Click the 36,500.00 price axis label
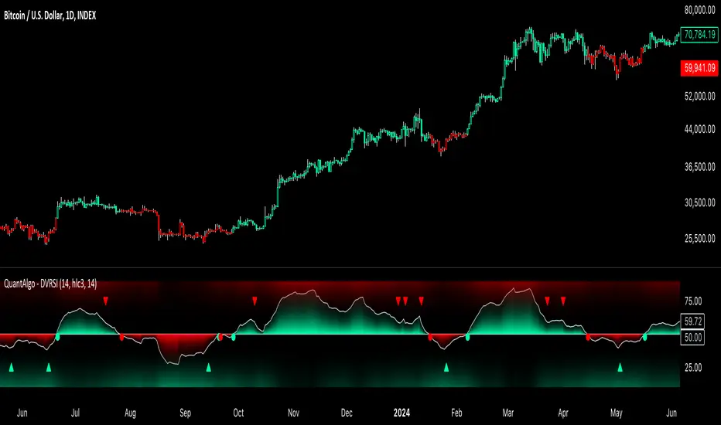This screenshot has height=425, width=721. point(699,166)
